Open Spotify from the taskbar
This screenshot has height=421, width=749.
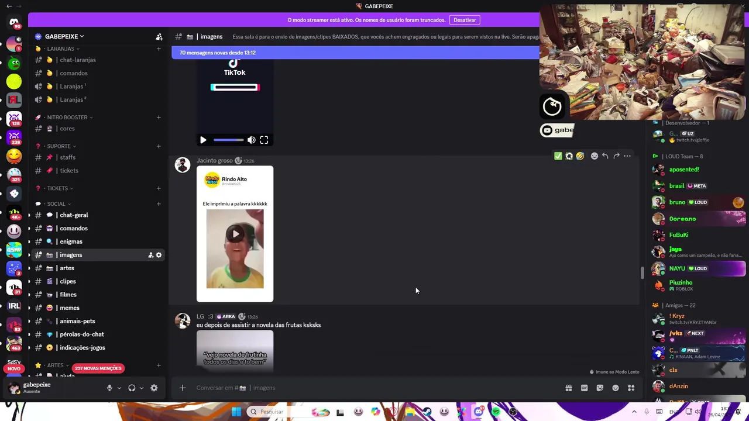496,412
